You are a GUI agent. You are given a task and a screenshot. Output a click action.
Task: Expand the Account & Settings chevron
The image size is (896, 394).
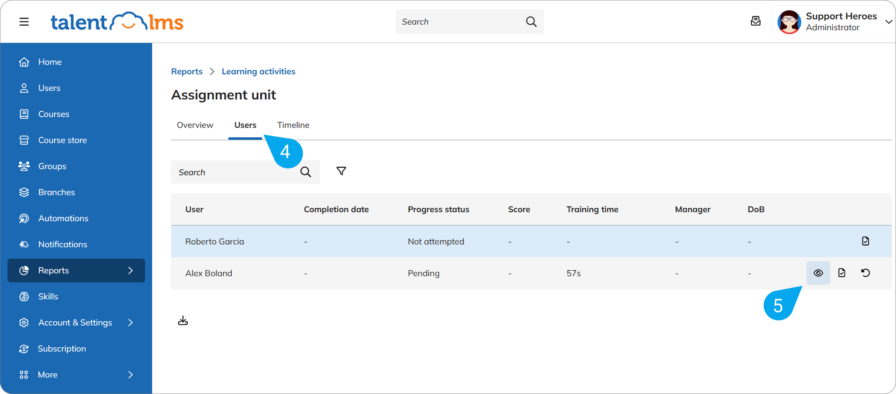131,322
